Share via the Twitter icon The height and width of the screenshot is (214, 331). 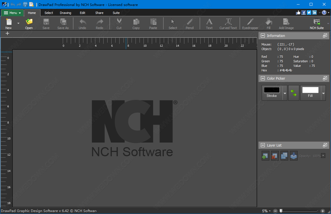point(309,13)
